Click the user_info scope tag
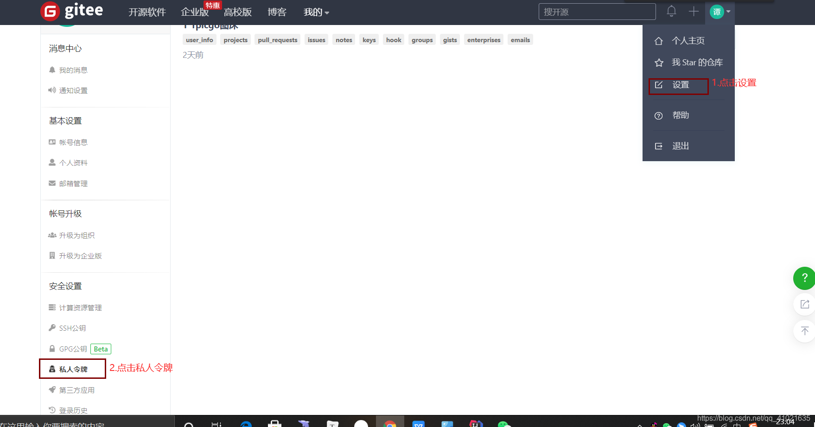 point(199,40)
